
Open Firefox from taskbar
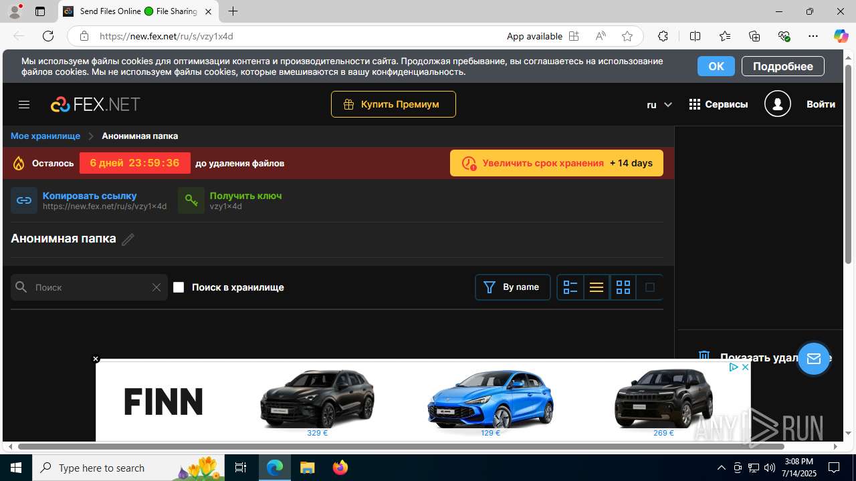pos(340,468)
